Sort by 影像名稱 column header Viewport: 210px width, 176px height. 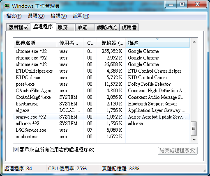tap(35, 43)
